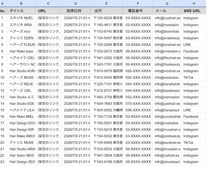
Task: Click phone cell 045-XXX-XXXX
Action: [x=138, y=84]
